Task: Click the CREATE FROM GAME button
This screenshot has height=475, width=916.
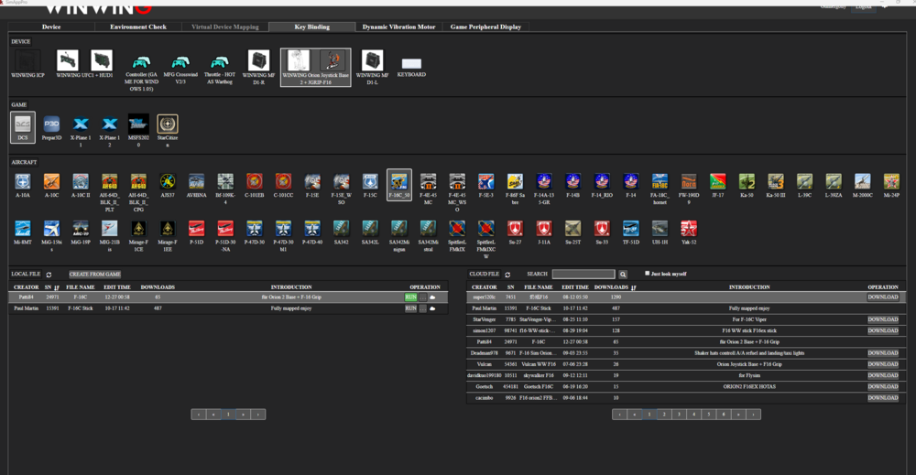Action: coord(94,275)
